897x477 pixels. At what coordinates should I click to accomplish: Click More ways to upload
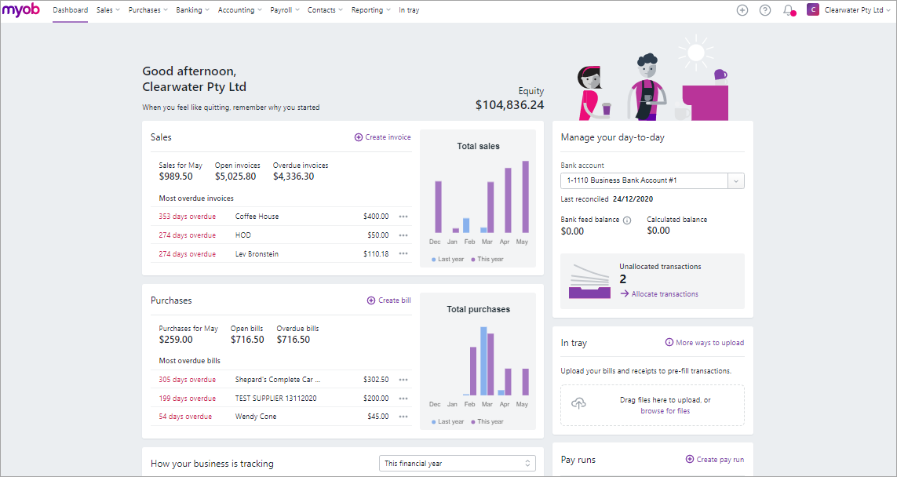pyautogui.click(x=705, y=343)
